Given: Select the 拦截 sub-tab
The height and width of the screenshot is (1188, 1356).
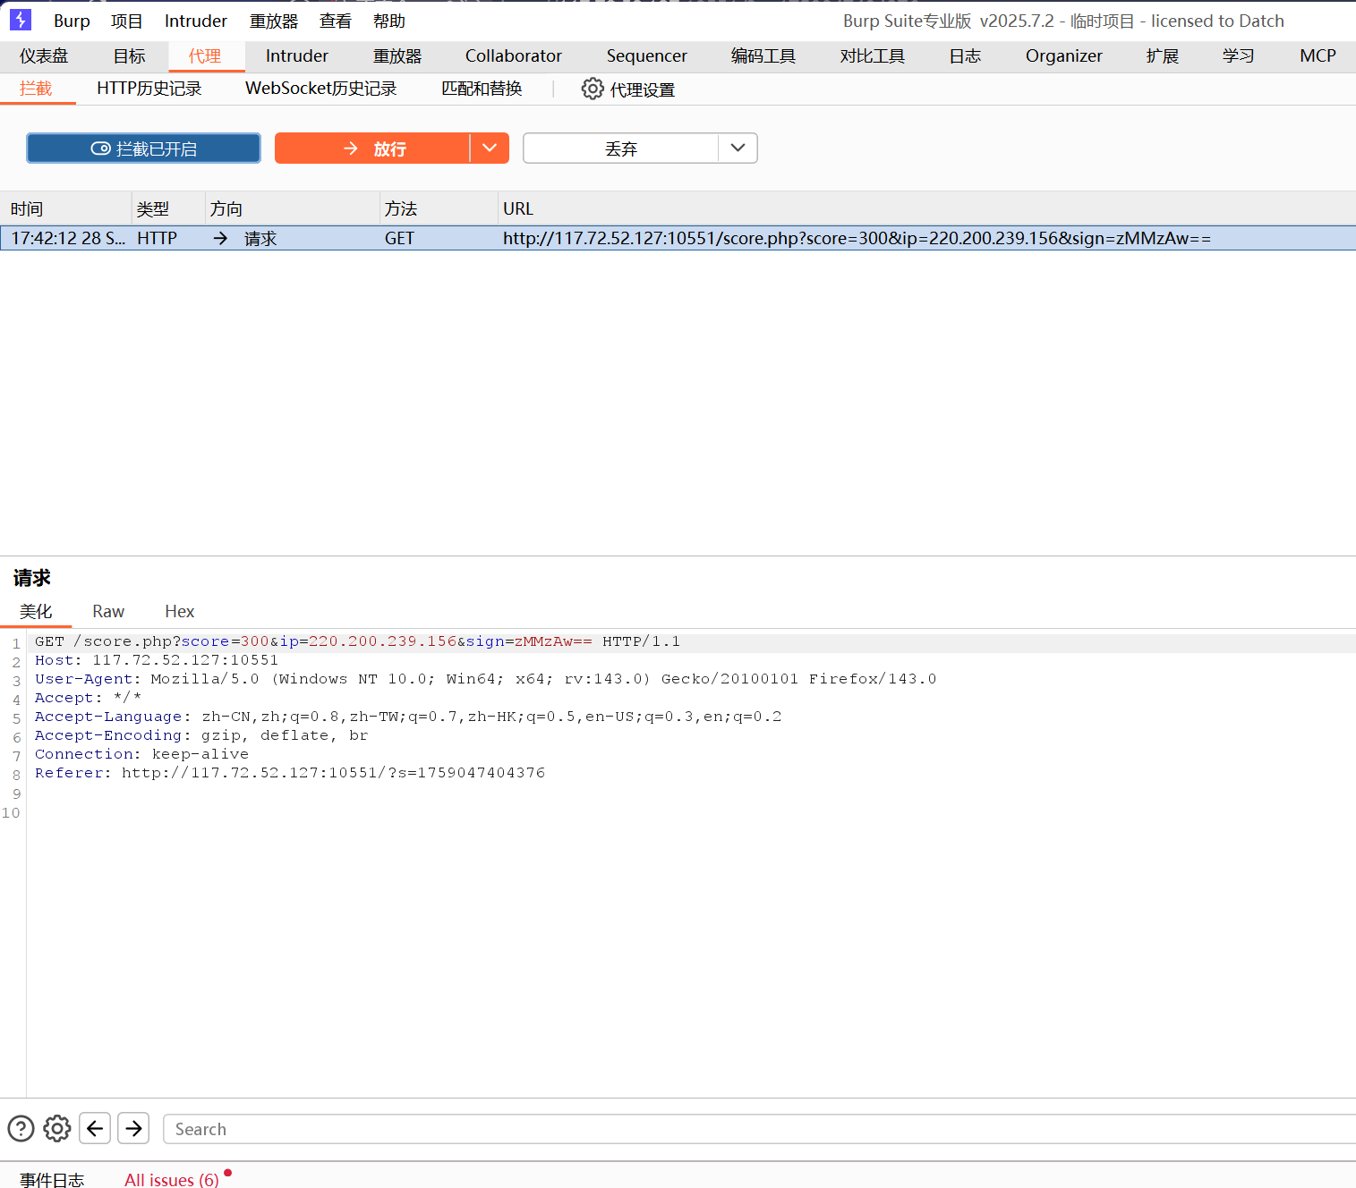Looking at the screenshot, I should point(36,89).
